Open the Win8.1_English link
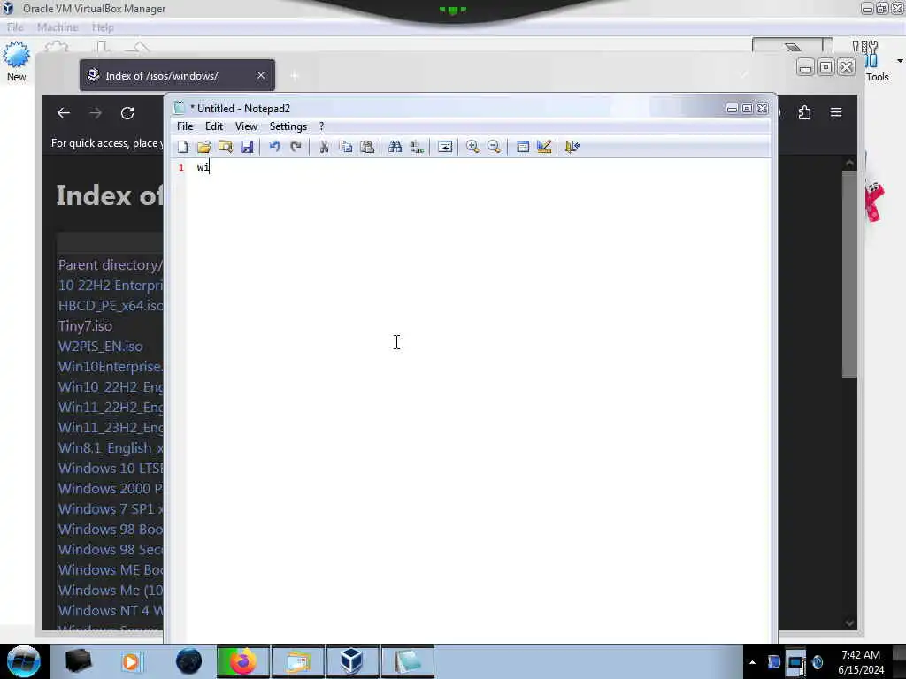 pyautogui.click(x=111, y=448)
